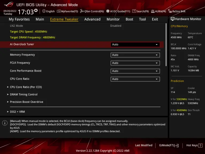Image resolution: width=205 pixels, height=154 pixels.
Task: Switch to My Favorites tab
Action: 19,19
